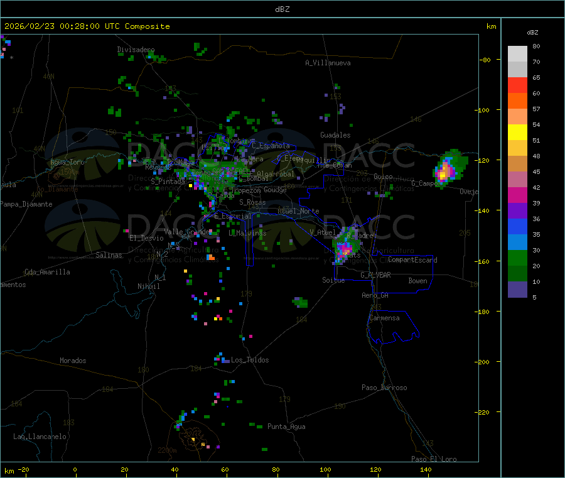Click the Aero_GA location label
Screen dimensions: 565x478
[375, 295]
